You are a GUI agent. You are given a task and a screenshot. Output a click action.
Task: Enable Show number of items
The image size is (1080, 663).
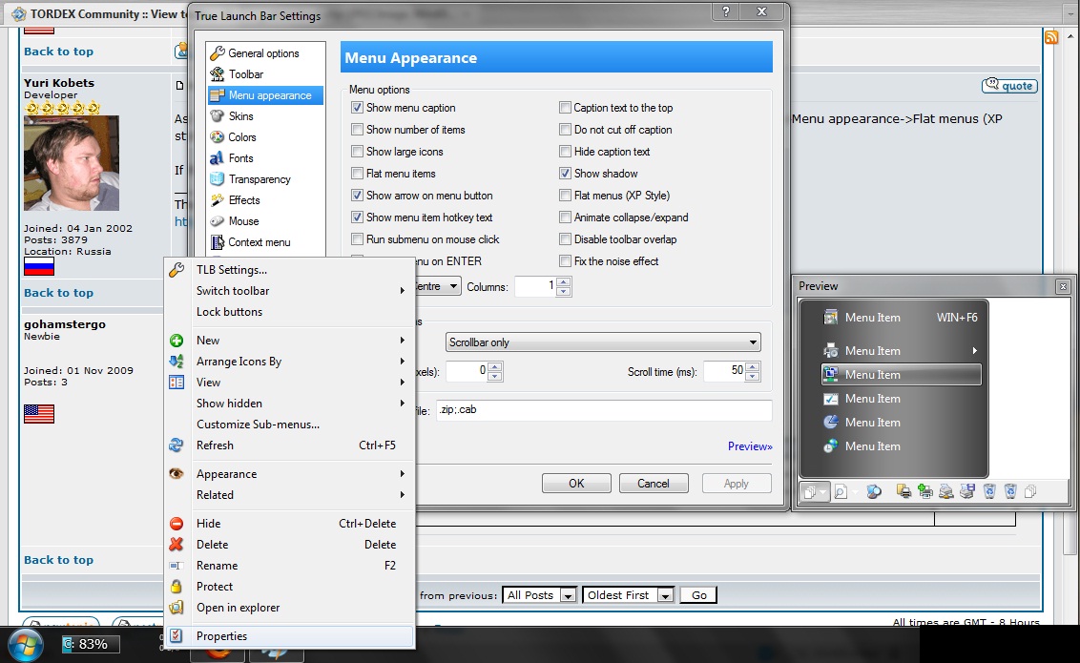pyautogui.click(x=357, y=130)
